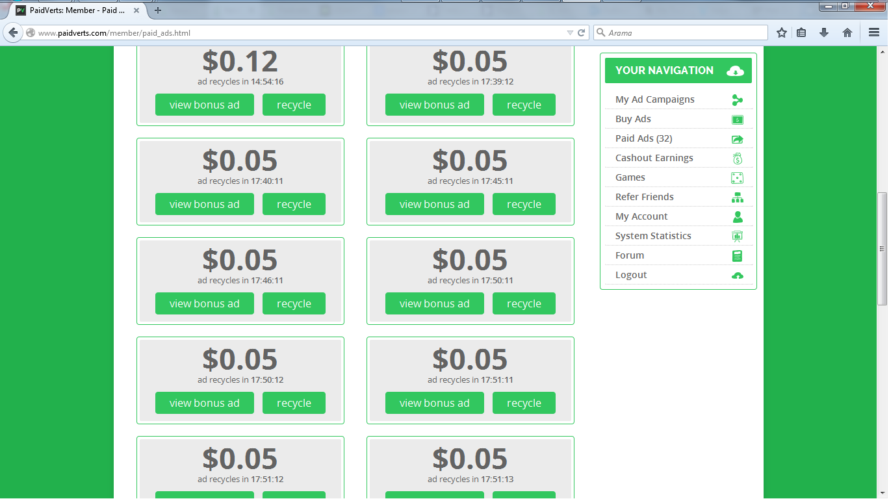View bonus ad recycling in 14:54:16

(205, 105)
